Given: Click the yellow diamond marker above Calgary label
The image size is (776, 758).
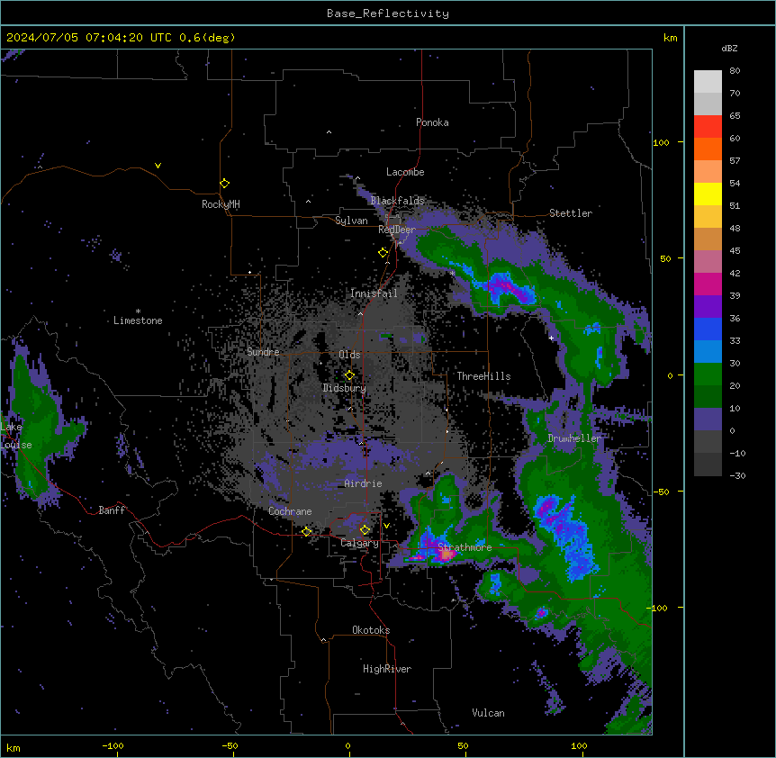Looking at the screenshot, I should click(365, 530).
